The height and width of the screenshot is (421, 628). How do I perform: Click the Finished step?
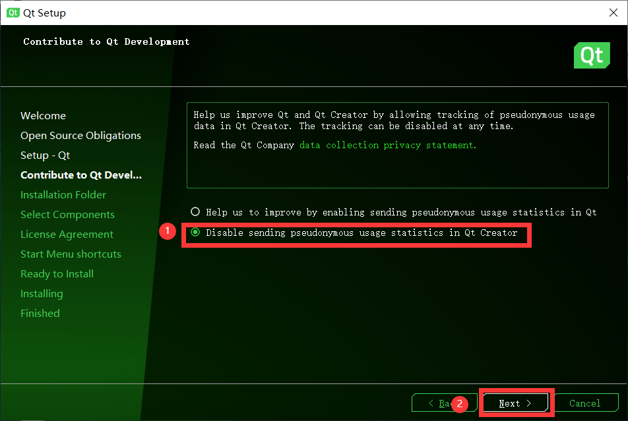40,314
